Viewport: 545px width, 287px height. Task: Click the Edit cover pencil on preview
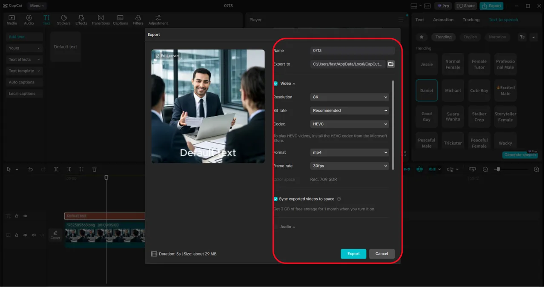[x=167, y=56]
